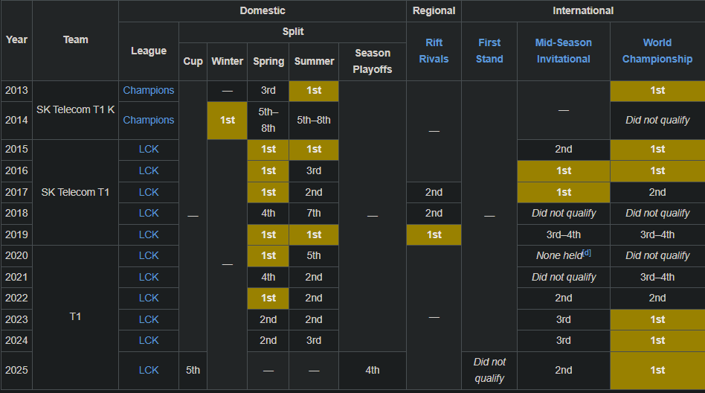Viewport: 705px width, 393px height.
Task: Open the LCK link for 2020
Action: coord(149,256)
